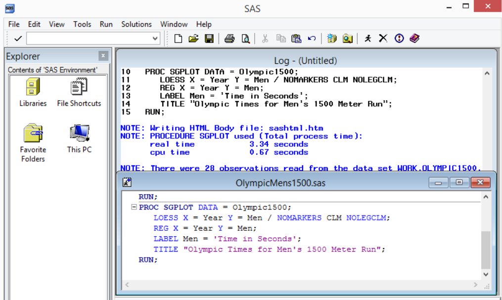Click 'Writing HTML Body file' note in log
The width and height of the screenshot is (502, 300).
pos(222,128)
